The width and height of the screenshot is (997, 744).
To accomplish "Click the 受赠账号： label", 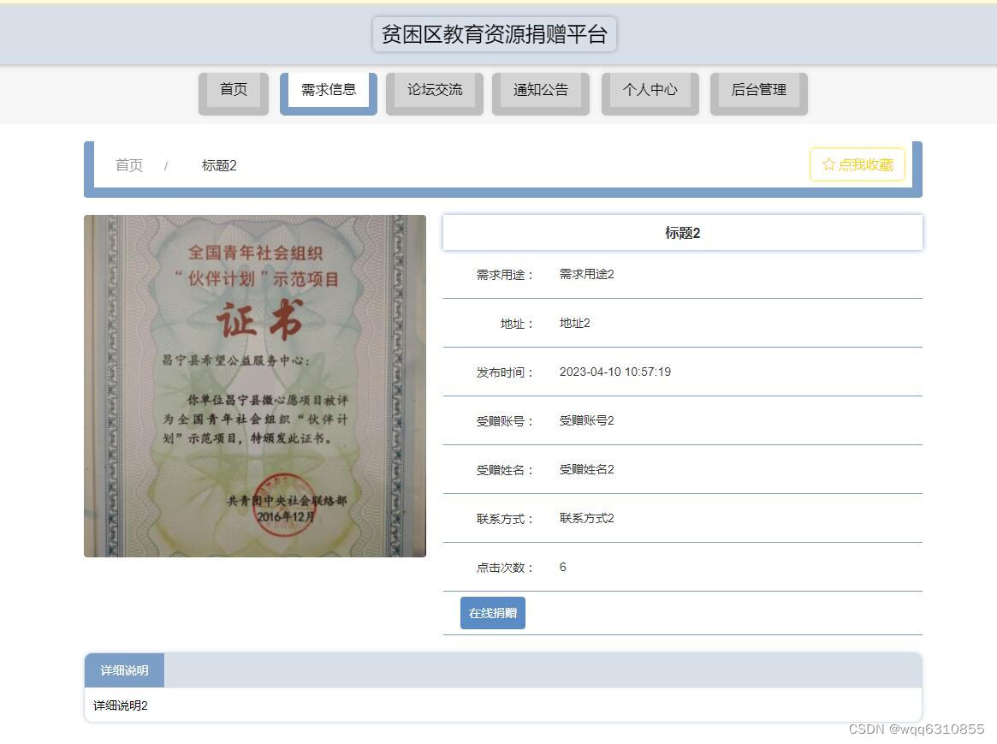I will (506, 421).
